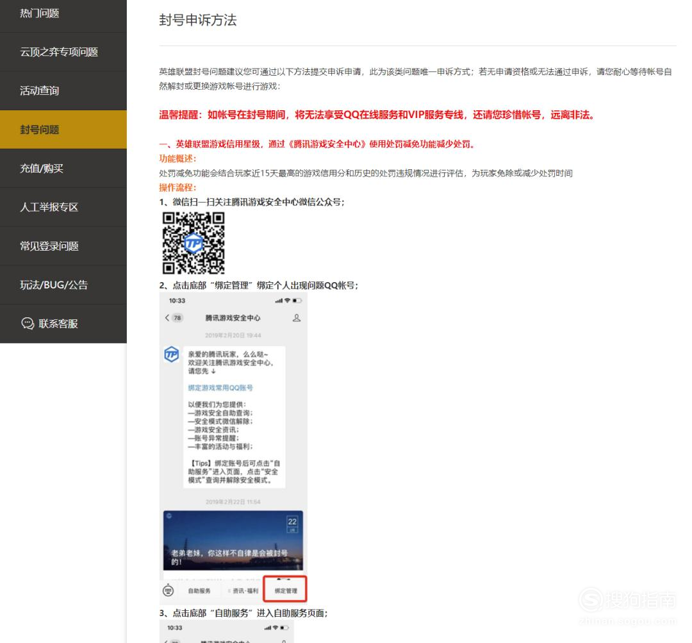Open 玩法/BUG/公告 in the sidebar
Viewport: 692px width, 643px height.
(63, 285)
